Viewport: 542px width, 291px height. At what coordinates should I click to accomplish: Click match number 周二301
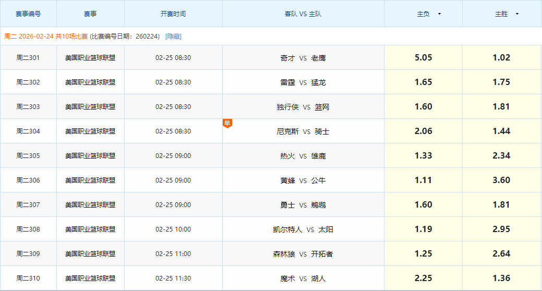(x=28, y=58)
